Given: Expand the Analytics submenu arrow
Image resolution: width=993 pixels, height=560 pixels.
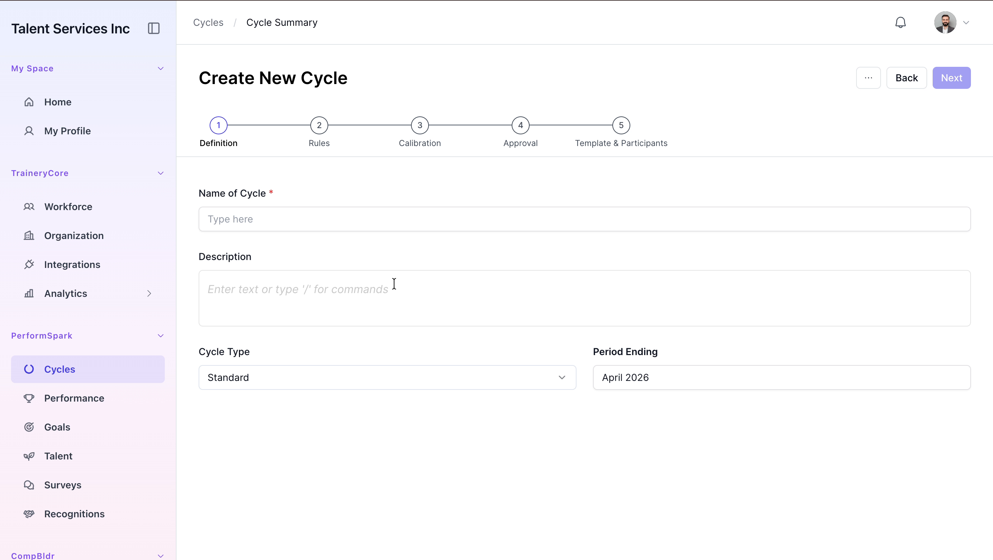Looking at the screenshot, I should 149,293.
